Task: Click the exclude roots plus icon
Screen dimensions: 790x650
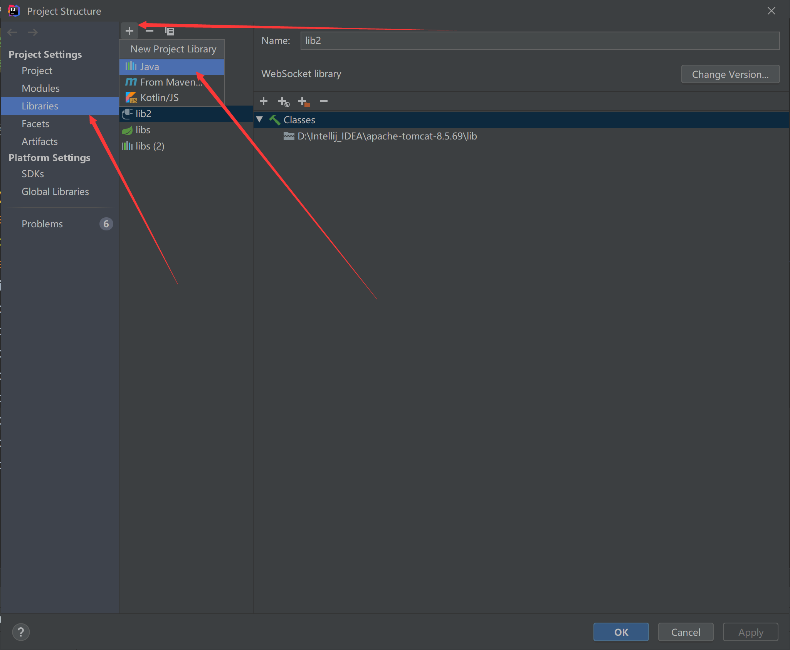Action: pos(304,102)
